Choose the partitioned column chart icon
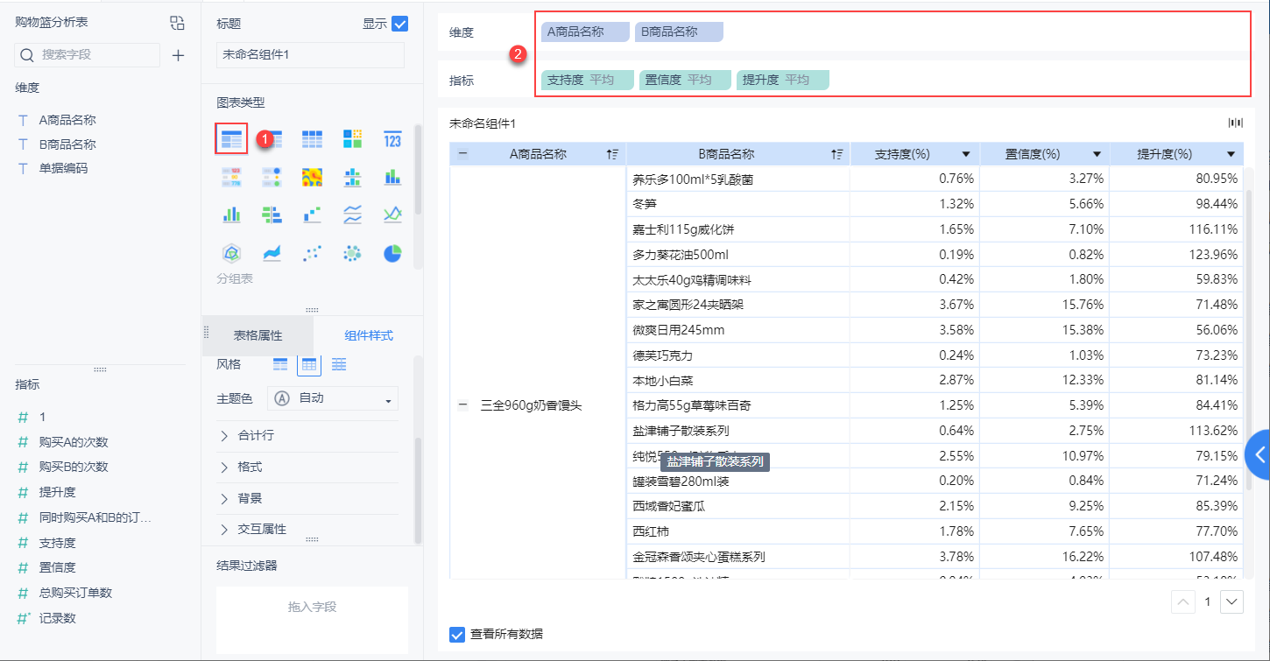 point(352,178)
